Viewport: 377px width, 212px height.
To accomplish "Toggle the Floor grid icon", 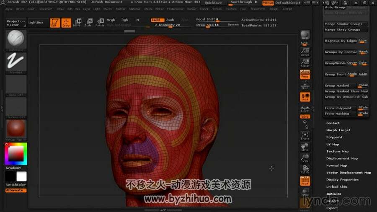I will coord(305,85).
